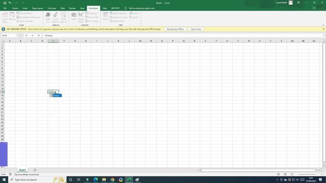Screen dimensions: 326x183
Task: Click inside the formula bar text
Action: 182,36
